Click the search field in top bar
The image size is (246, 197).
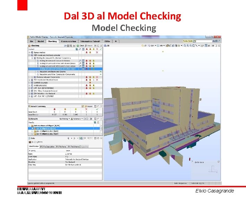[x=204, y=41]
